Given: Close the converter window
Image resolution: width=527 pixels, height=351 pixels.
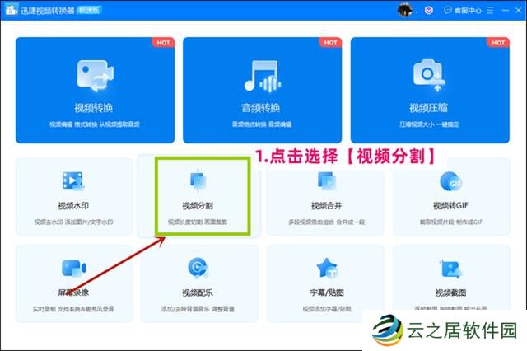Looking at the screenshot, I should pyautogui.click(x=517, y=11).
